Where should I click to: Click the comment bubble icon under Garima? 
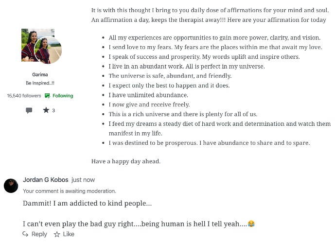29,110
